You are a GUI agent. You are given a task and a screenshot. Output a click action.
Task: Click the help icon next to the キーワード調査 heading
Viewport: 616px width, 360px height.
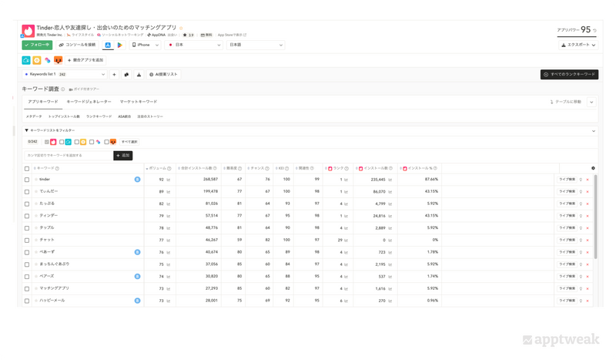point(63,89)
